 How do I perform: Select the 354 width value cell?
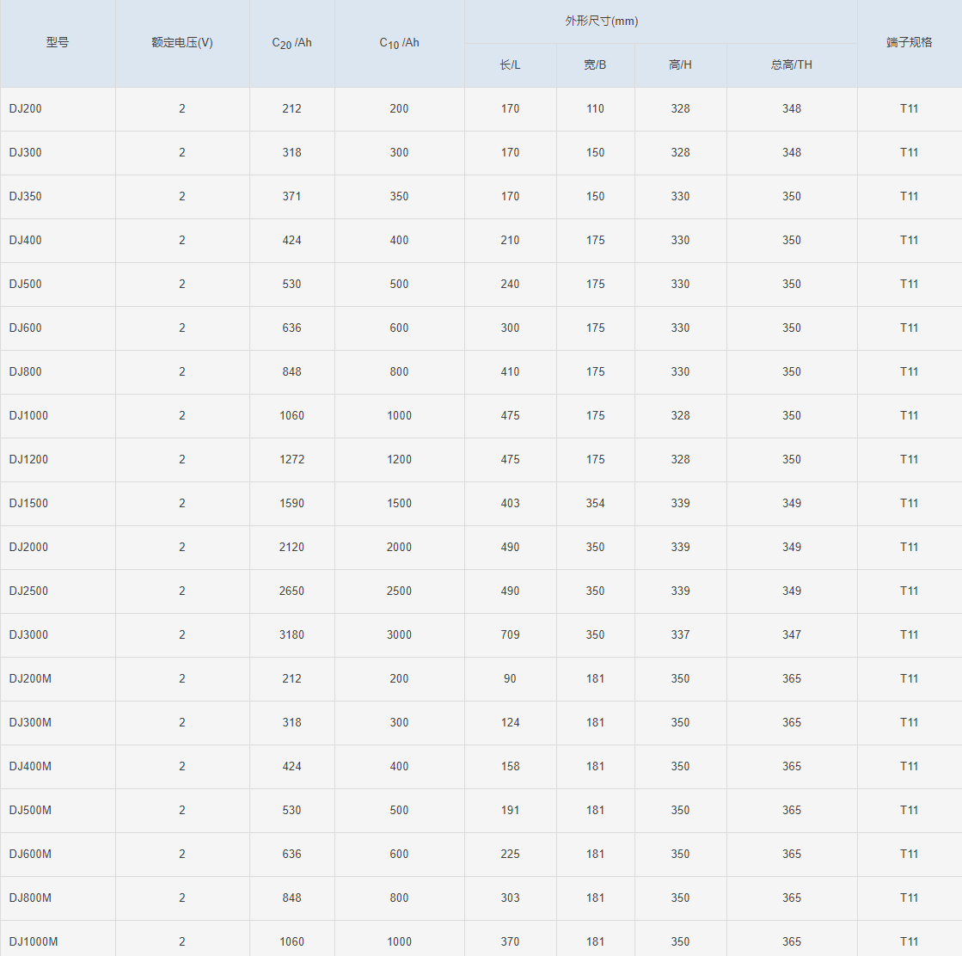click(596, 504)
